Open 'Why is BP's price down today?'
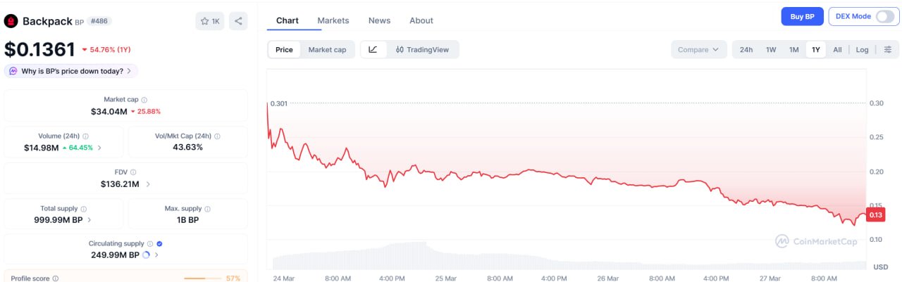Image resolution: width=902 pixels, height=282 pixels. [x=71, y=71]
